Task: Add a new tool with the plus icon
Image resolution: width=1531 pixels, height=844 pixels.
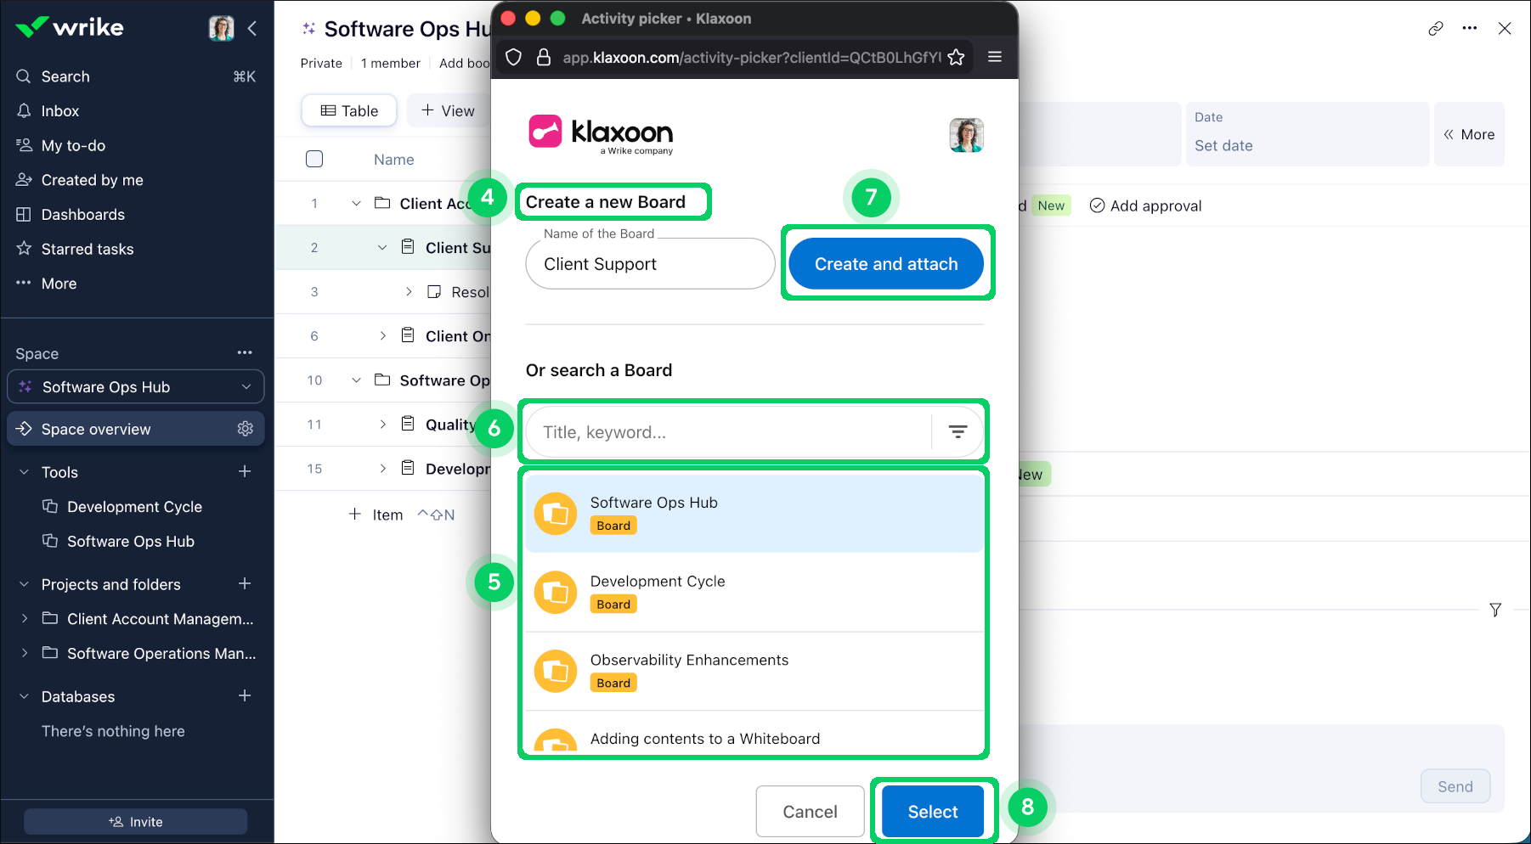Action: pos(245,471)
